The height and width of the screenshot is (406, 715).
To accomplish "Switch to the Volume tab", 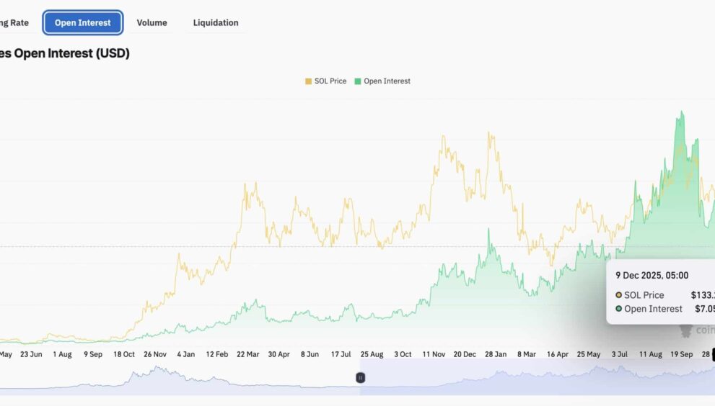I will pyautogui.click(x=152, y=22).
